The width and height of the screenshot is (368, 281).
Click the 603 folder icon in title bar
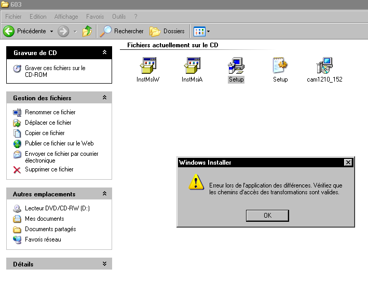click(5, 4)
